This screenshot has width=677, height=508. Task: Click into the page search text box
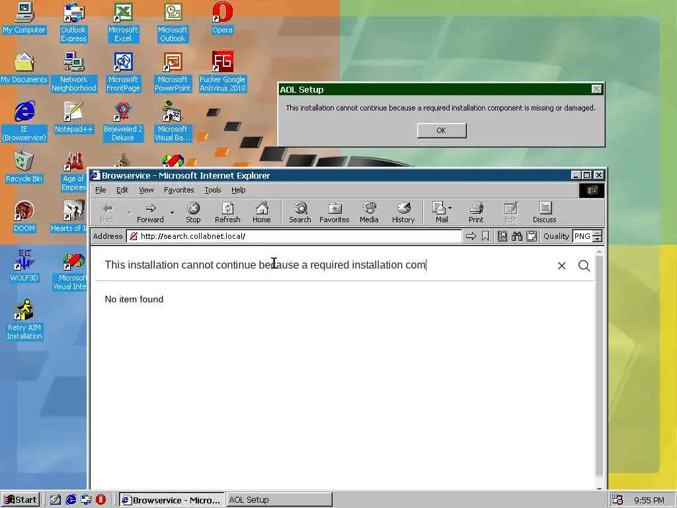coord(326,265)
